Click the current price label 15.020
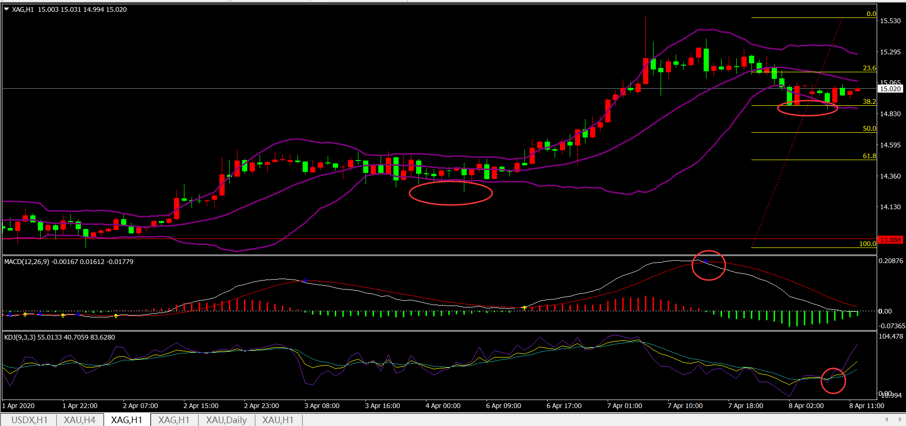Screen dimensions: 906x426 pos(890,89)
